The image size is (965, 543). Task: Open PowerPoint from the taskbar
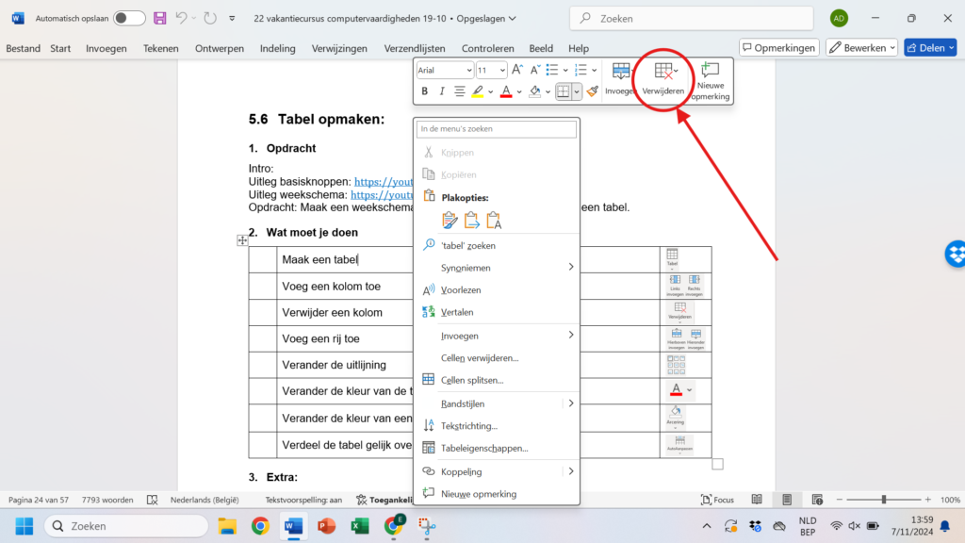pyautogui.click(x=326, y=526)
